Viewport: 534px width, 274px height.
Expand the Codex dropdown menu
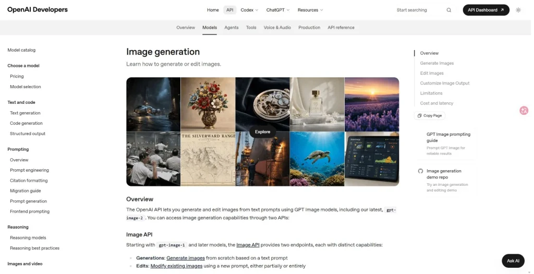[249, 10]
